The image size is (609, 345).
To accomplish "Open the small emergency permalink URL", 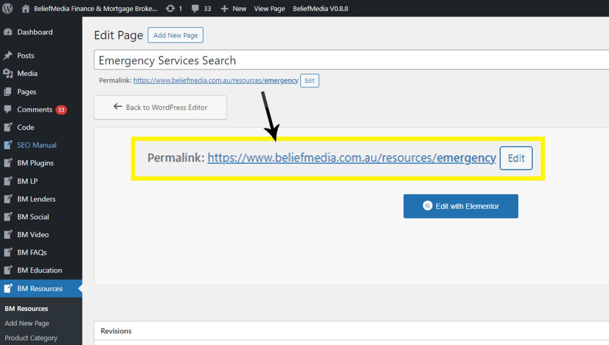I will pyautogui.click(x=216, y=81).
